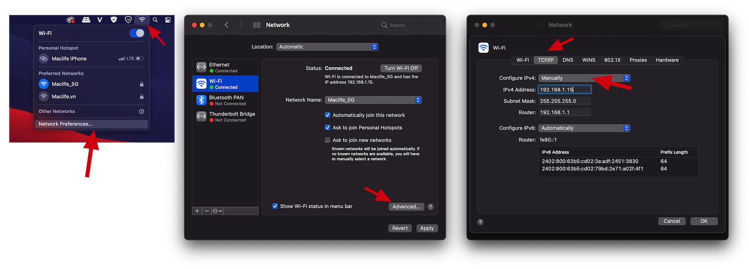Click the IPv4 Address input field
Screen dimensions: 749x269
565,90
